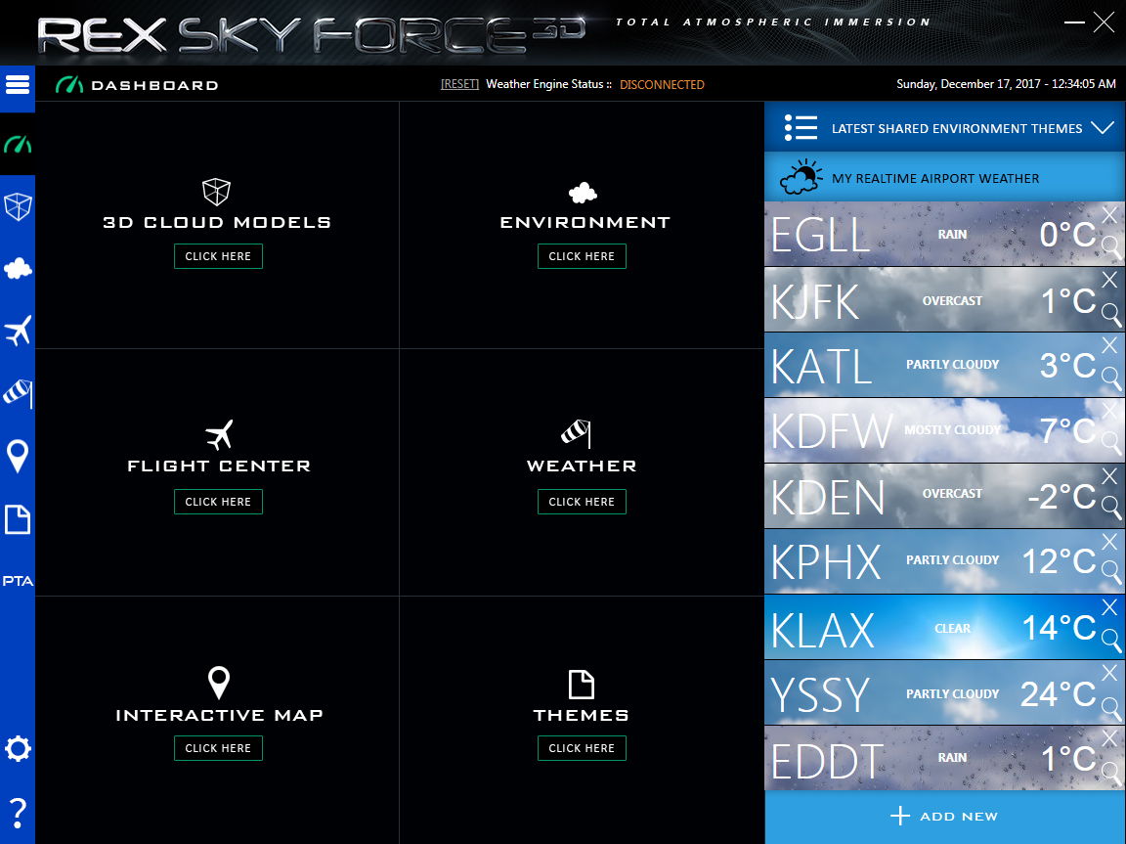The image size is (1126, 844).
Task: Select the KJFK overcast weather card
Action: pyautogui.click(x=945, y=300)
